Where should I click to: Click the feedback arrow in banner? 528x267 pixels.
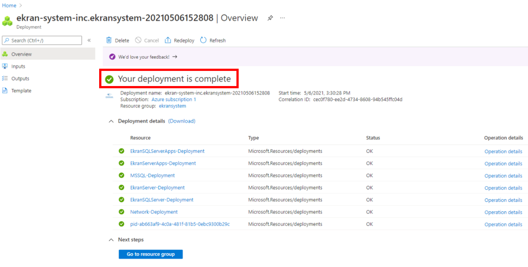coord(175,57)
